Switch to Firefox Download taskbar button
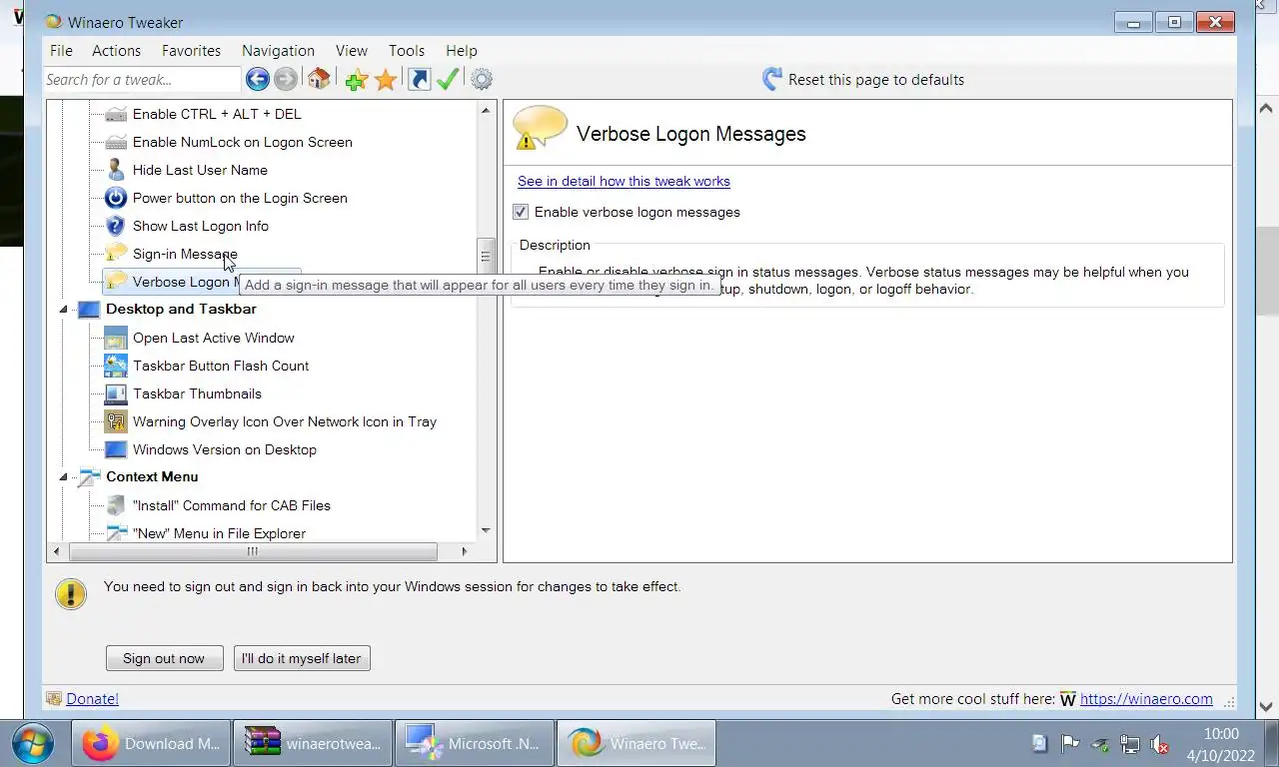Viewport: 1279px width, 767px height. click(x=151, y=743)
